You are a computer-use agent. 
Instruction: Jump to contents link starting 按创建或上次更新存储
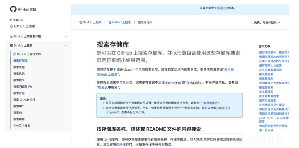pyautogui.click(x=274, y=83)
